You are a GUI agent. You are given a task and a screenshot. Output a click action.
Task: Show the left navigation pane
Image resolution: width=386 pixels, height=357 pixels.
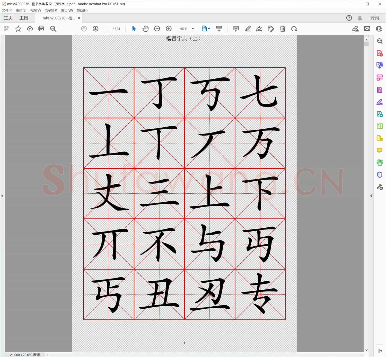[2, 196]
